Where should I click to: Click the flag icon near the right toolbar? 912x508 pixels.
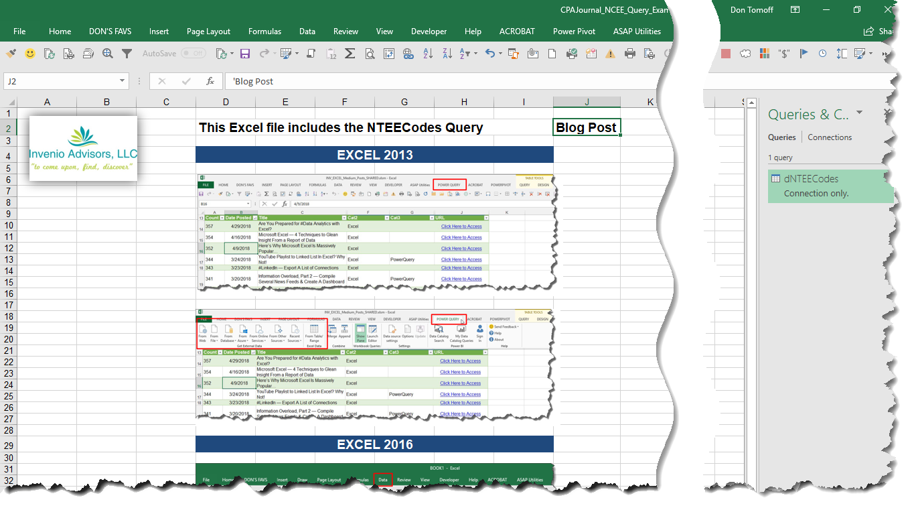pos(804,54)
